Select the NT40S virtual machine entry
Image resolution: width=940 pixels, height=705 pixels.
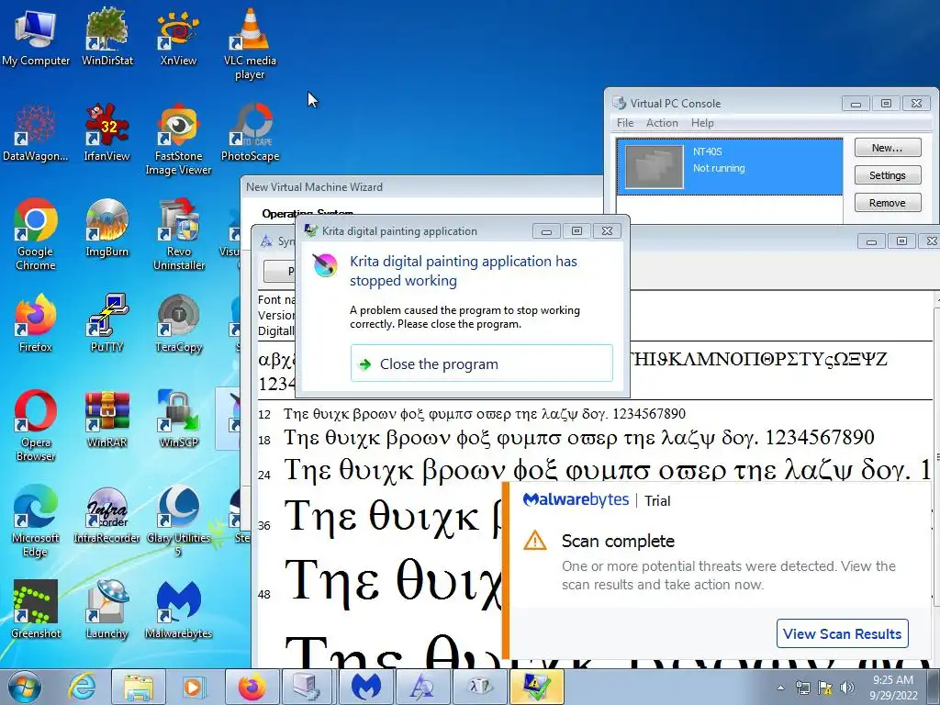730,167
